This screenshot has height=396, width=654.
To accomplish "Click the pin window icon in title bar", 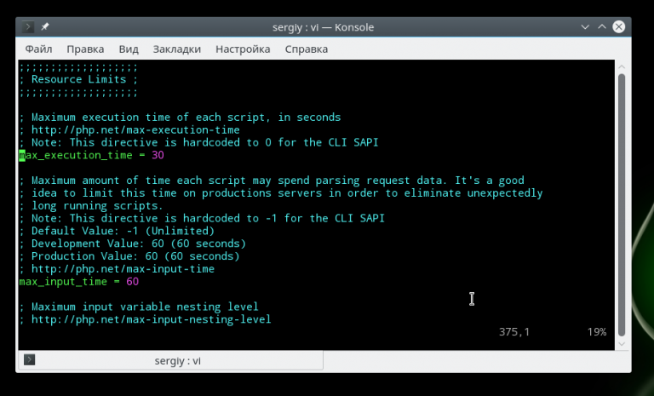I will [45, 27].
